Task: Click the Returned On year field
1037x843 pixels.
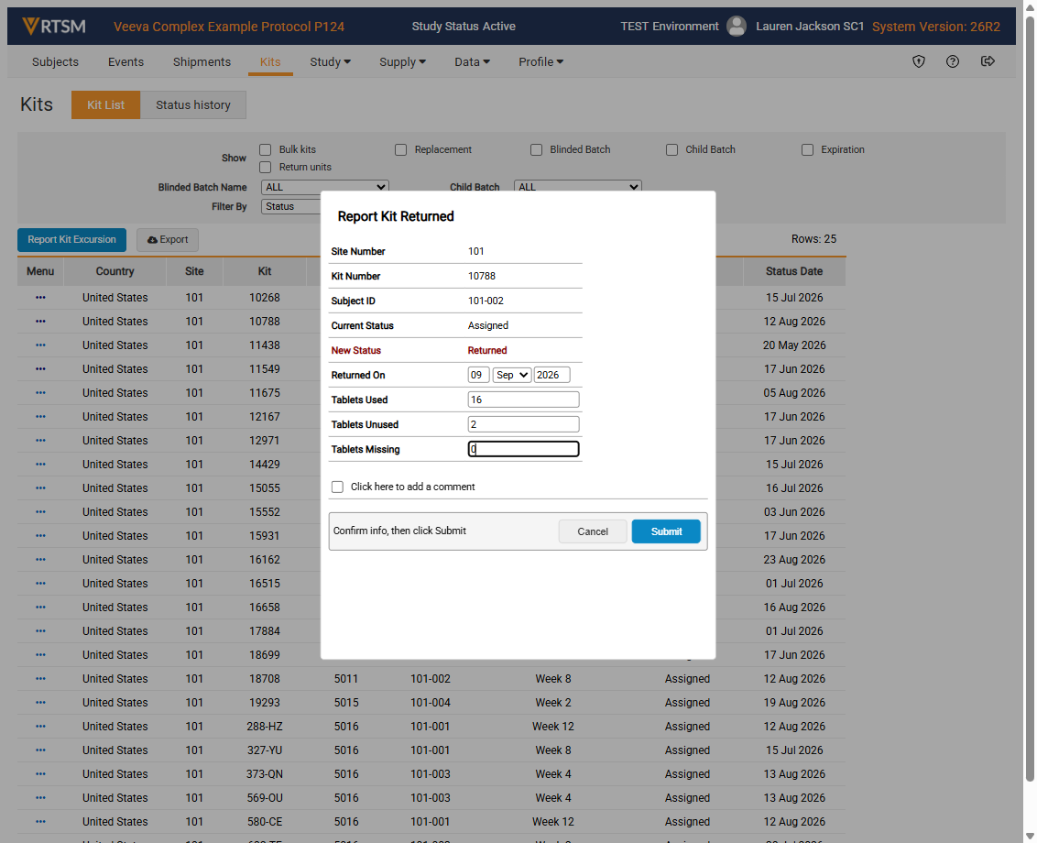Action: coord(551,375)
